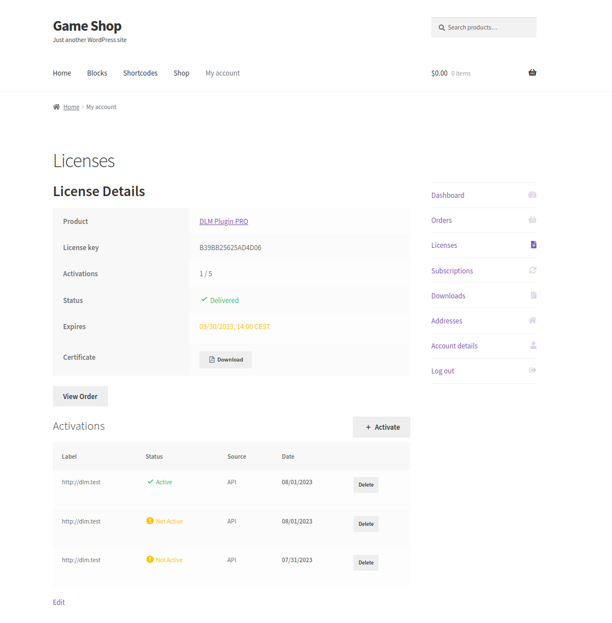Delete the Active dlm.test activation
The width and height of the screenshot is (612, 623).
click(366, 485)
